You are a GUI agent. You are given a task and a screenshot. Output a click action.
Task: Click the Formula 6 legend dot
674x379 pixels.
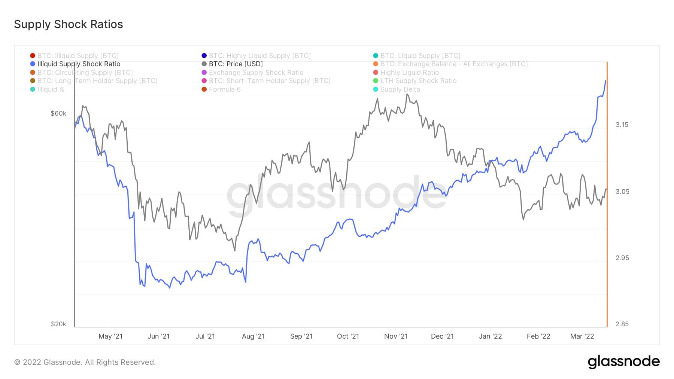[x=204, y=89]
